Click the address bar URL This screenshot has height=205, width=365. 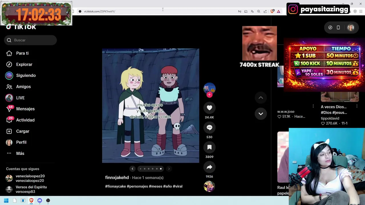tap(100, 11)
